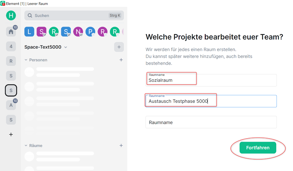The height and width of the screenshot is (171, 293).
Task: Click the Sozialraum room name field
Action: tap(211, 80)
